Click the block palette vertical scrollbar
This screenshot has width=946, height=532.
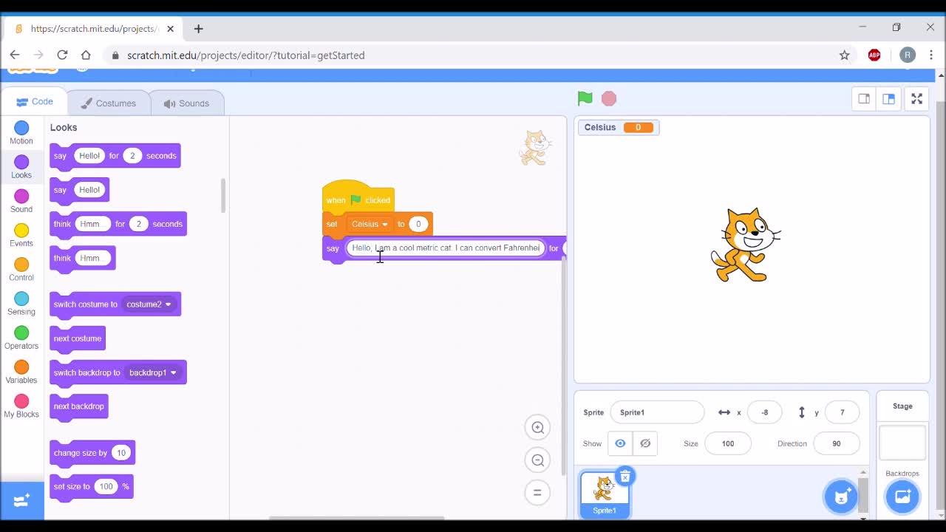pos(223,195)
